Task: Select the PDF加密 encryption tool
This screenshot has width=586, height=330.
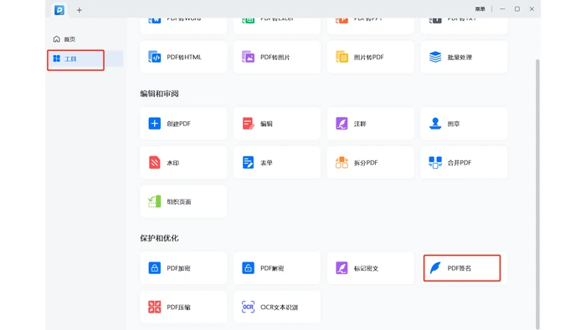Action: click(183, 268)
